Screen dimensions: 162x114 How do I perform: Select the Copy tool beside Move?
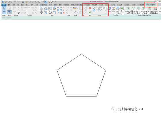click(46, 12)
